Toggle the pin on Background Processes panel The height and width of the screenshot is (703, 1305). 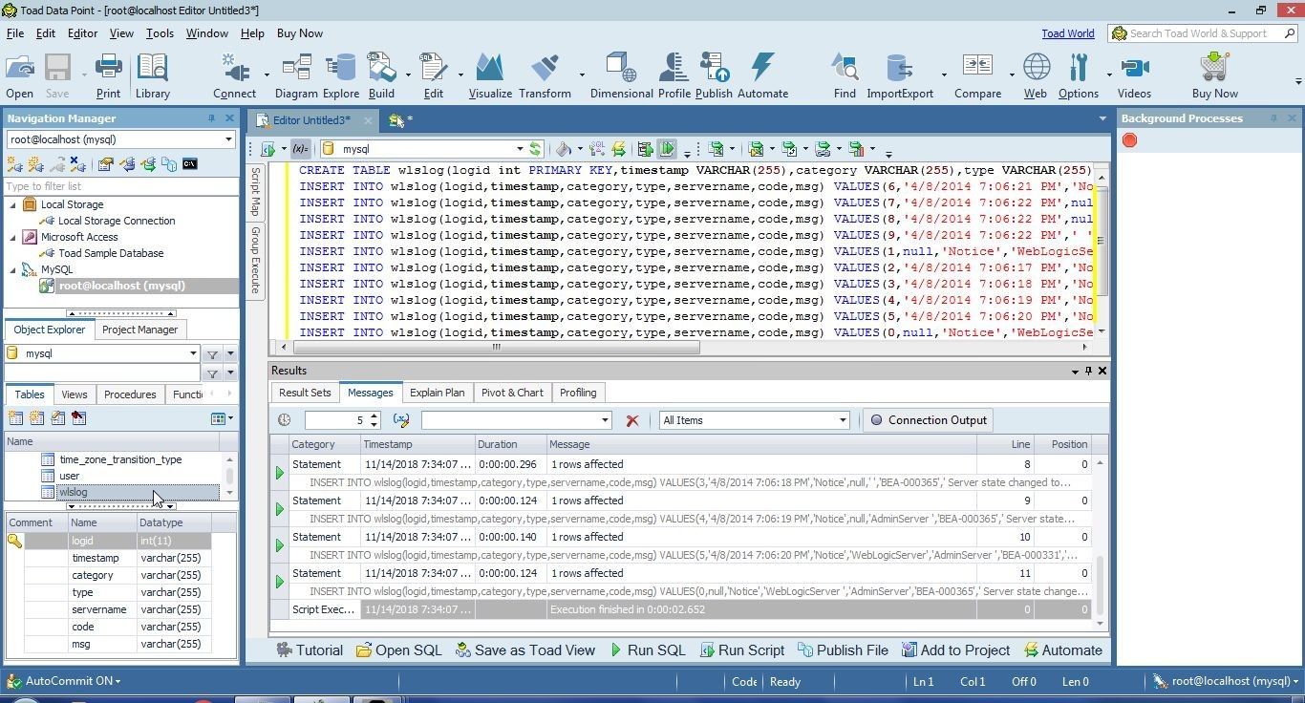coord(1273,118)
